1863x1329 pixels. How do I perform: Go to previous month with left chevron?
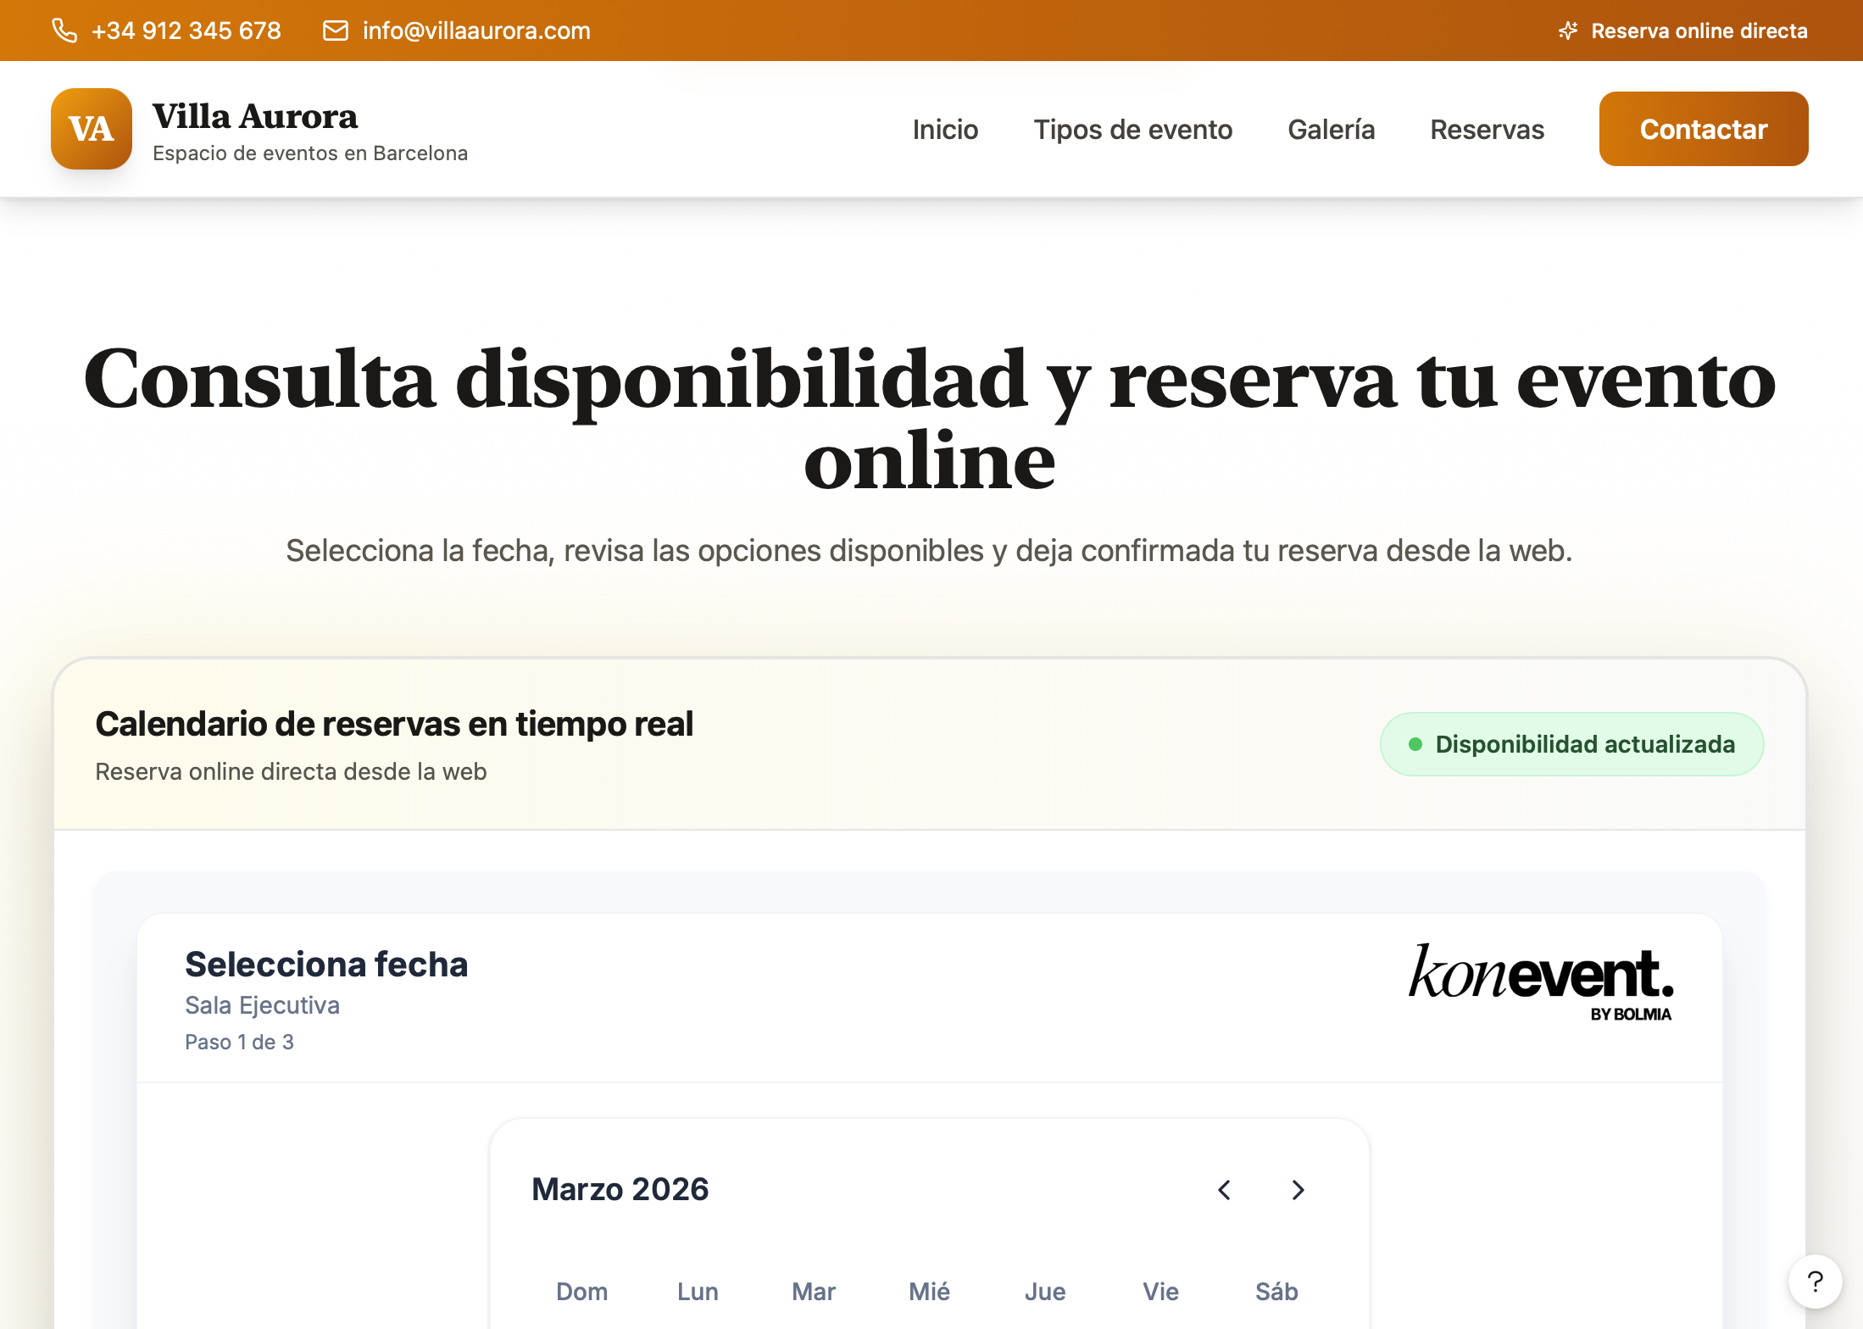[1224, 1190]
